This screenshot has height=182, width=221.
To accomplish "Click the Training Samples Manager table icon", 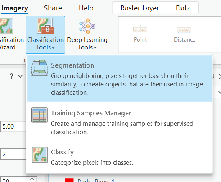I will 39,115.
